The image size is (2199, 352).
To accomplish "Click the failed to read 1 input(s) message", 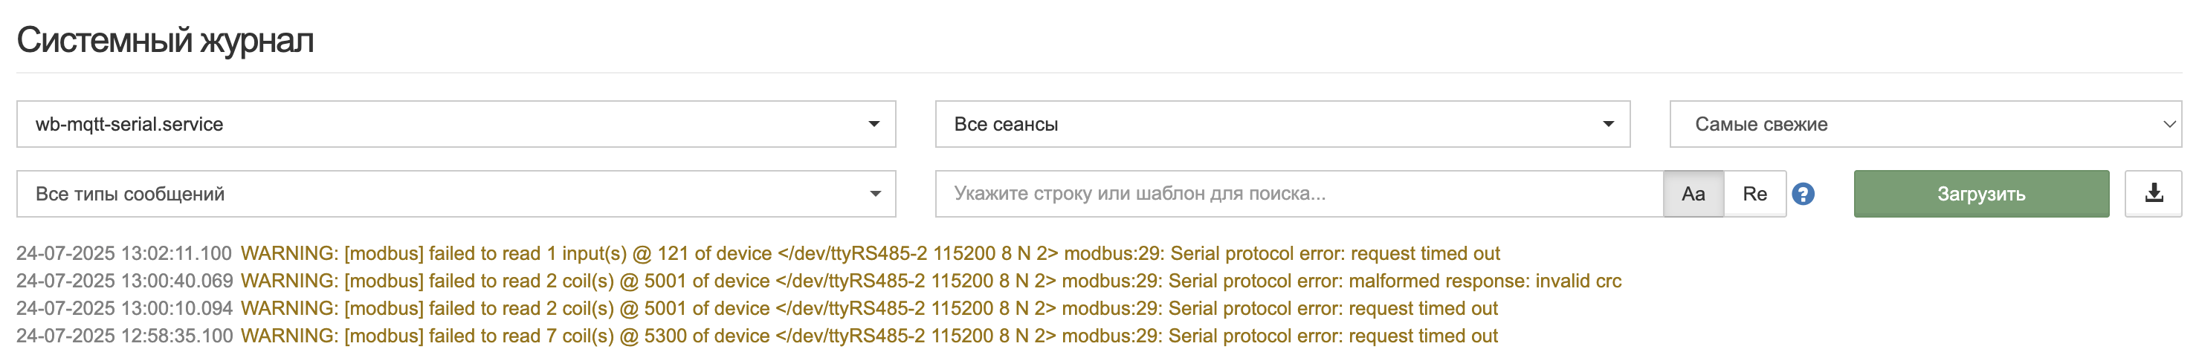I will point(528,254).
